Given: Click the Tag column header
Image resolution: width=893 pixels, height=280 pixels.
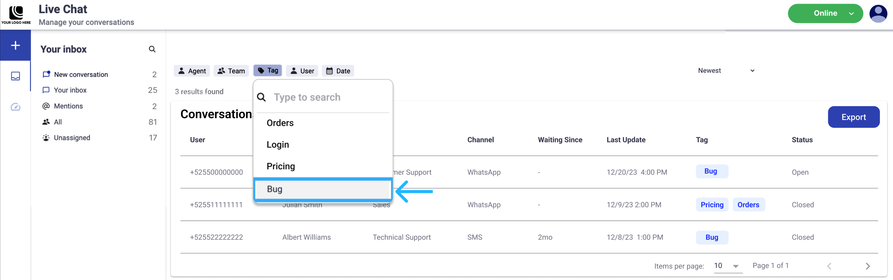Looking at the screenshot, I should 702,140.
